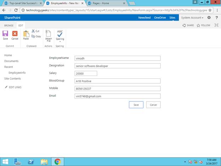Screen dimensions: 221x166
Task: Click the browser address bar
Action: tap(116, 10)
